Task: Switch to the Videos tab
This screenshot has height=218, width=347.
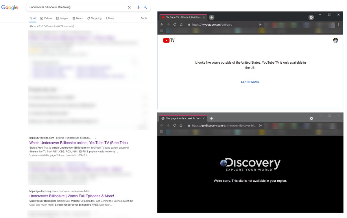Action: [x=46, y=18]
